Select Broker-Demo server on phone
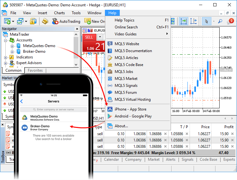The width and height of the screenshot is (237, 180). (53, 127)
